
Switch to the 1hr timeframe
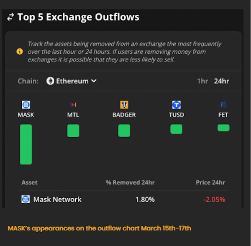(202, 81)
